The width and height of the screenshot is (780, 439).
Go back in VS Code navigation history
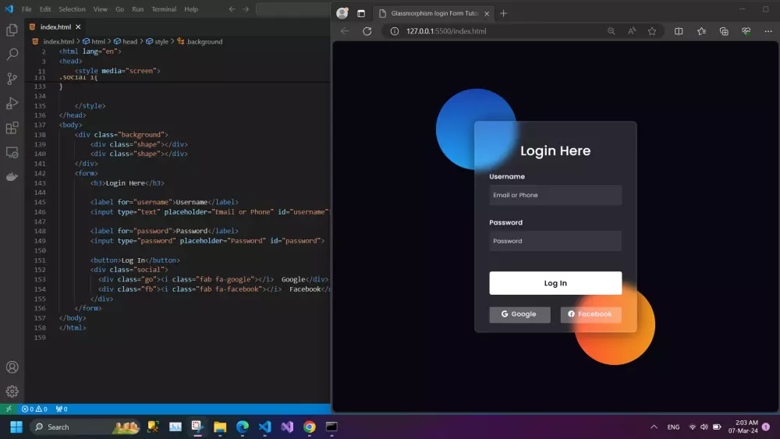tap(232, 9)
